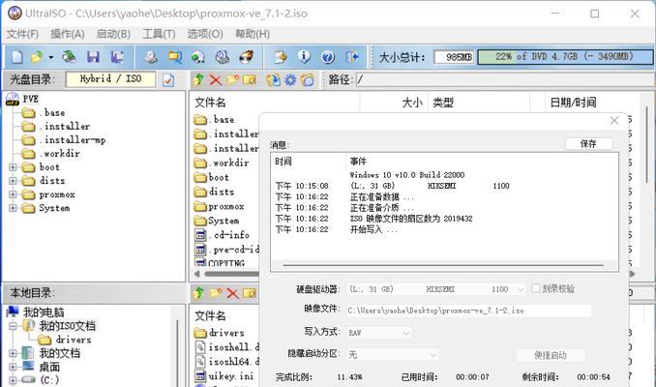Viewport: 656px width, 387px height.
Task: Select uikey.ini in local file list
Action: click(231, 376)
